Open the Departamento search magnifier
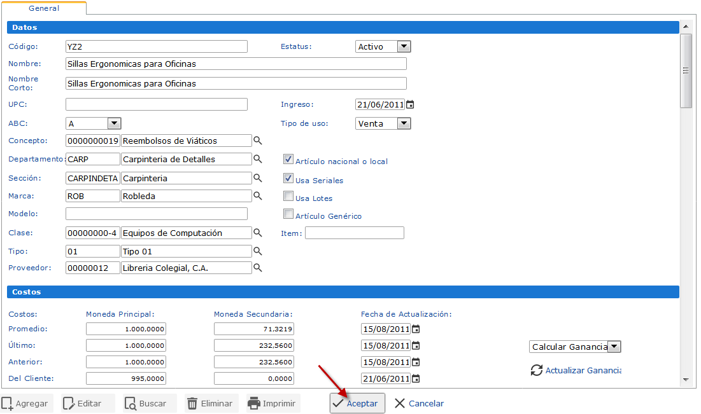 tap(257, 158)
